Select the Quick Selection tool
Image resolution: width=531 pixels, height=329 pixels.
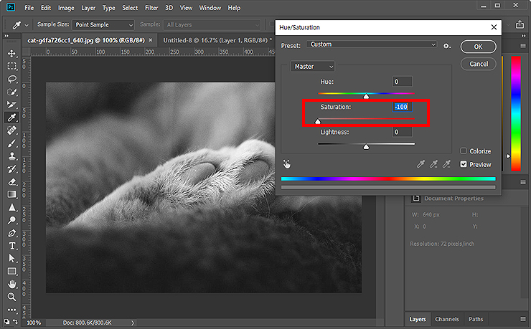(12, 92)
